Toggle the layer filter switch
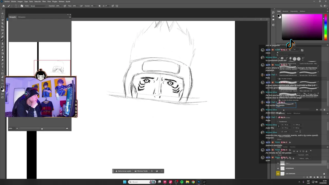 tap(311, 151)
